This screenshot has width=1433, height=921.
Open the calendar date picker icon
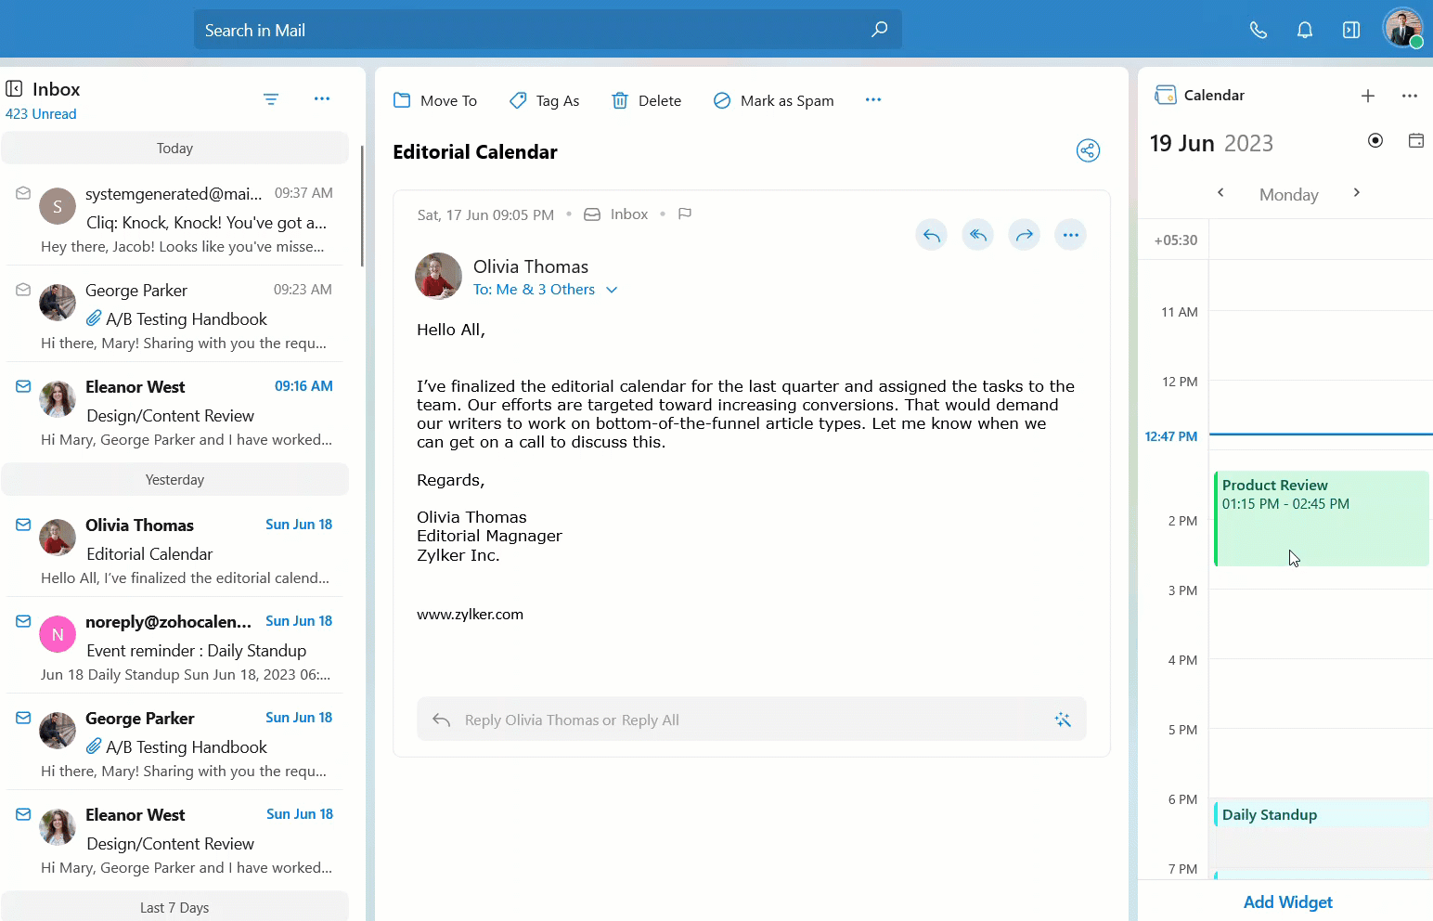tap(1416, 140)
